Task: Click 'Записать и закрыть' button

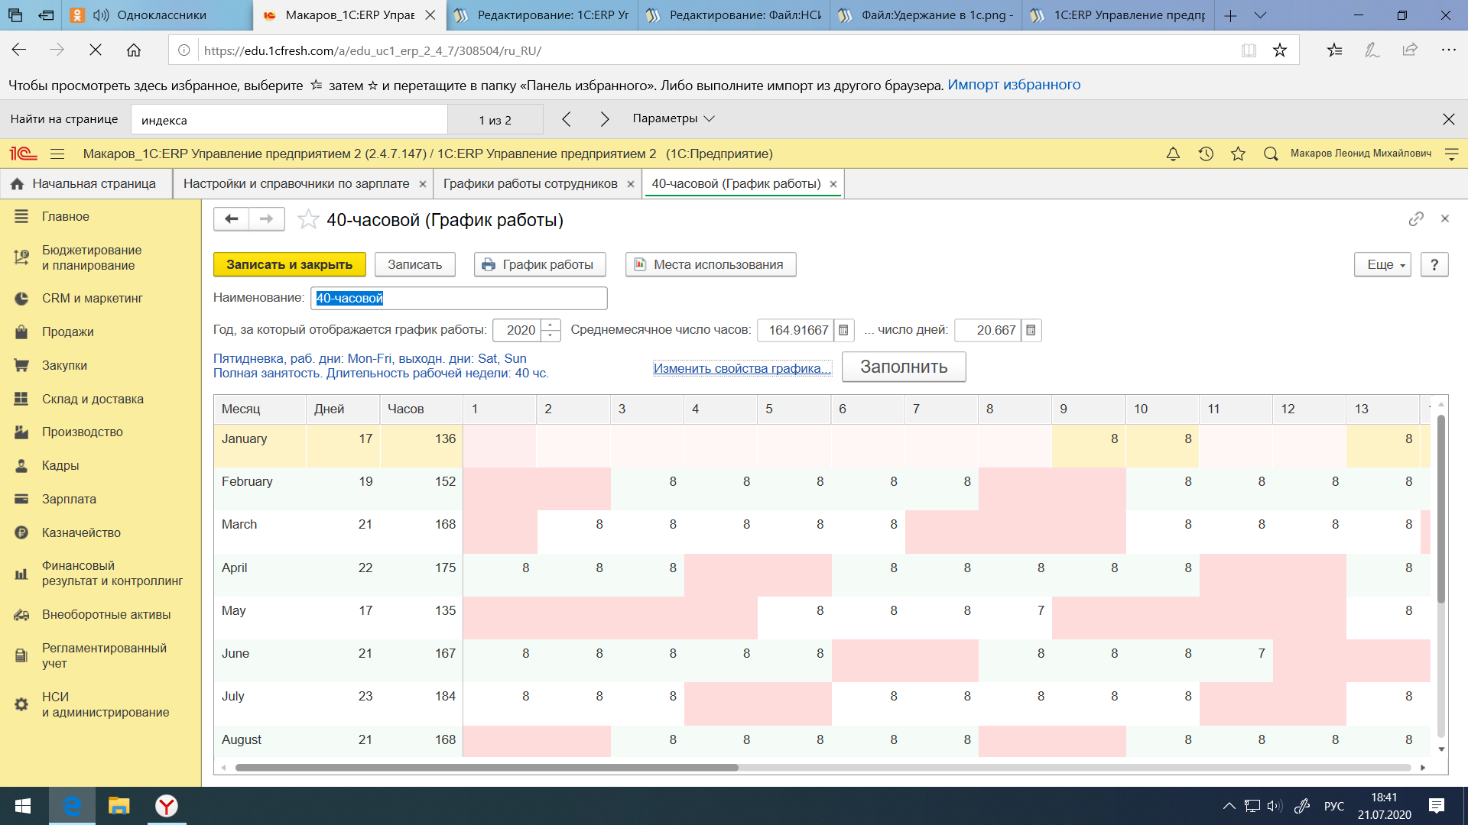Action: point(289,264)
